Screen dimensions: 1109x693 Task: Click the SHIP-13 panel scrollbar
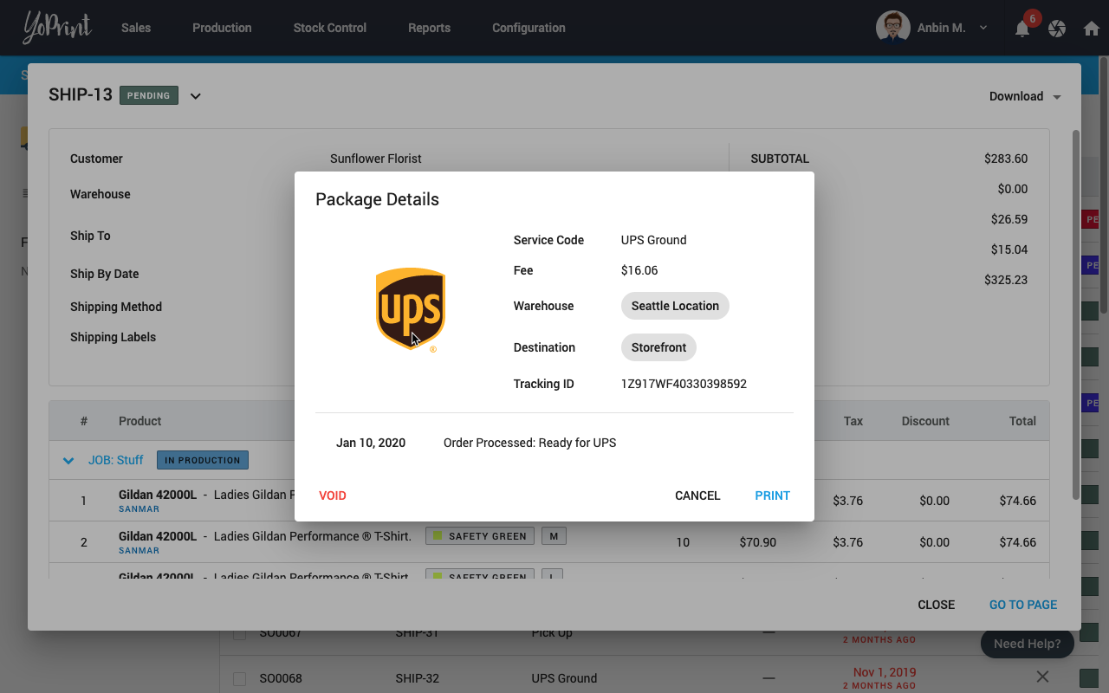click(x=1076, y=314)
